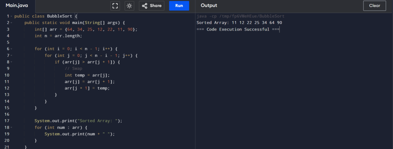393x149 pixels.
Task: Collapse the BubbleSort class fold arrow on line 1
Action: pos(12,16)
